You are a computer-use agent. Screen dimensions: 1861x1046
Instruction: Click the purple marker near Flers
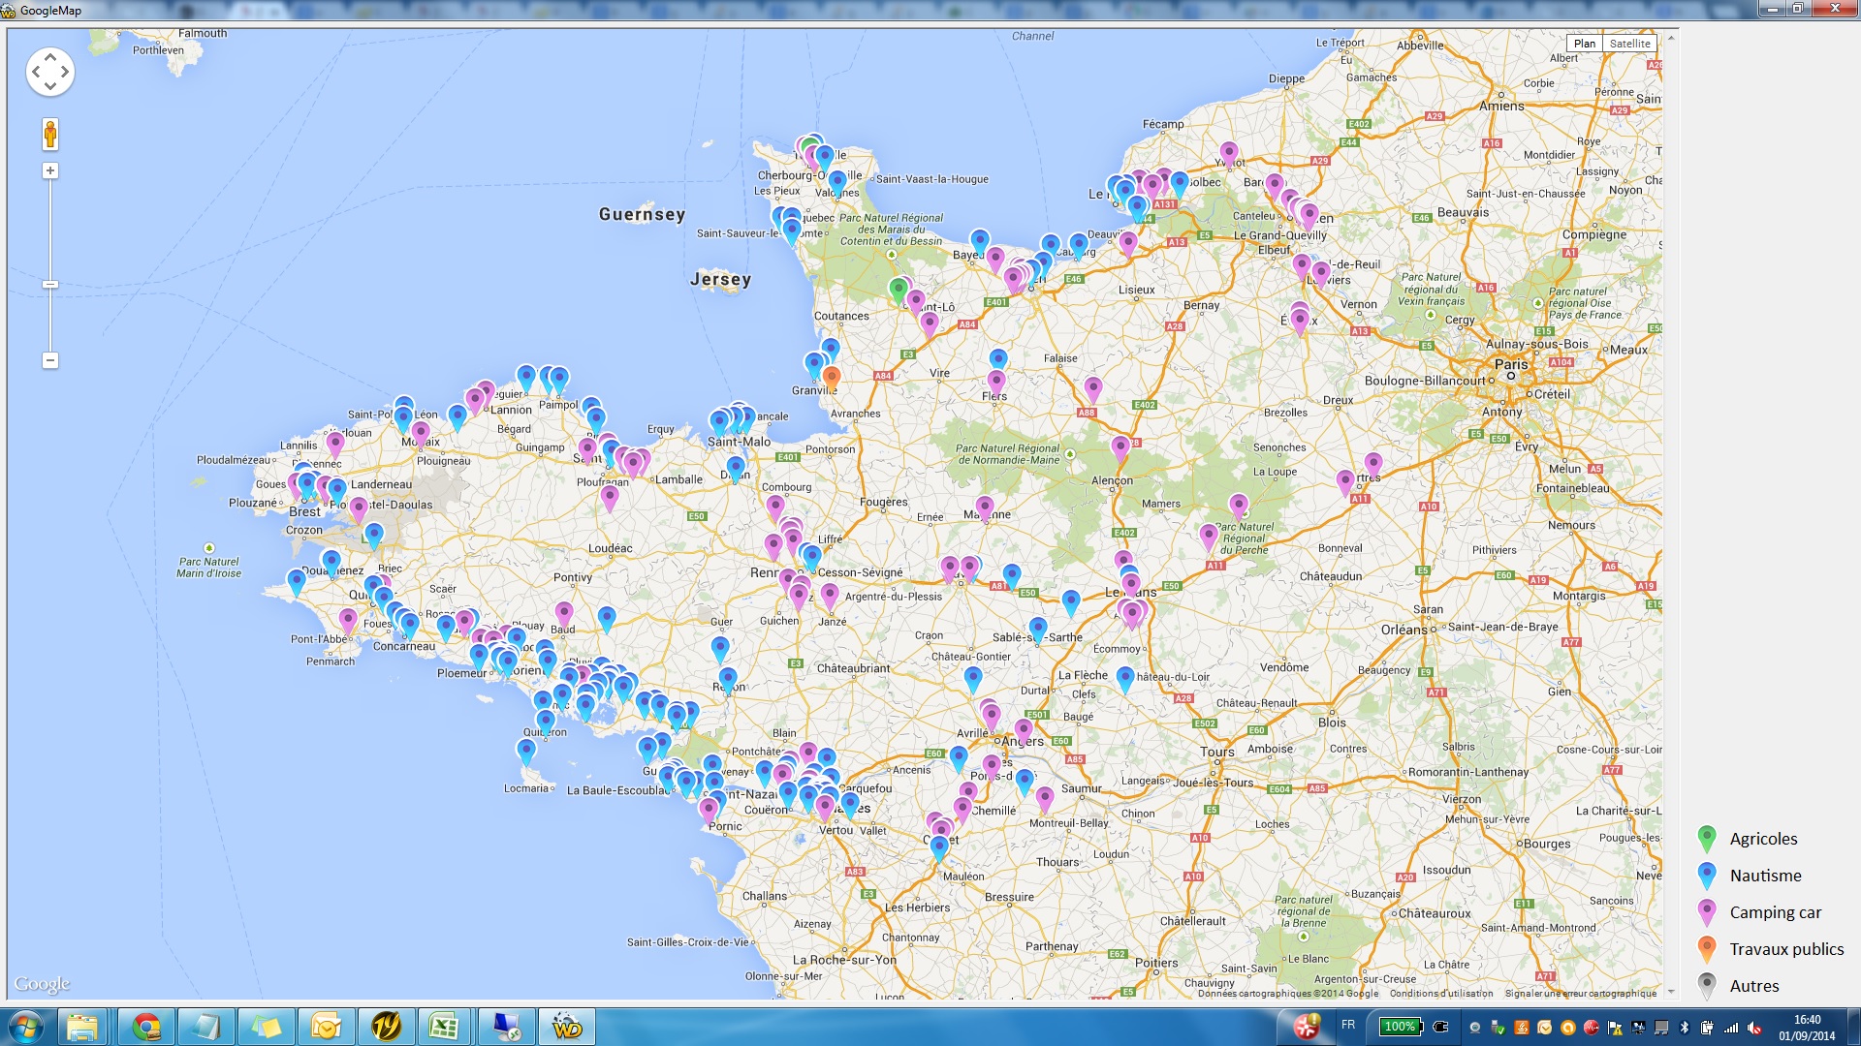(x=996, y=383)
